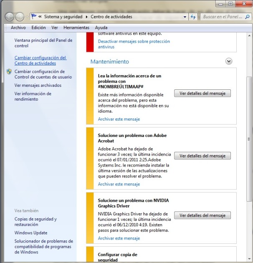This screenshot has width=253, height=263.
Task: Open Ver información de rendimiento
Action: point(33,96)
